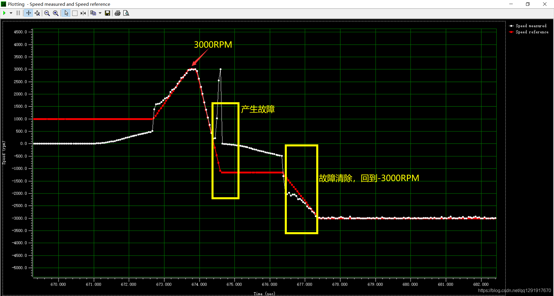The width and height of the screenshot is (554, 296).
Task: Click the 678.000 time axis label
Action: [x=340, y=284]
